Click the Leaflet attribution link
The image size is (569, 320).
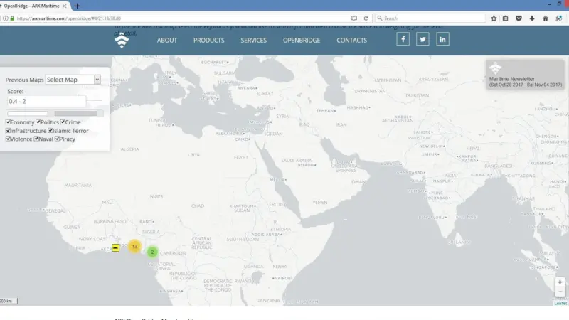pos(560,304)
